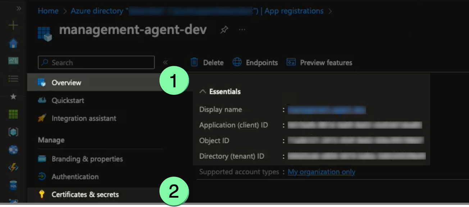
Task: Click the Home breadcrumb link
Action: tap(48, 11)
